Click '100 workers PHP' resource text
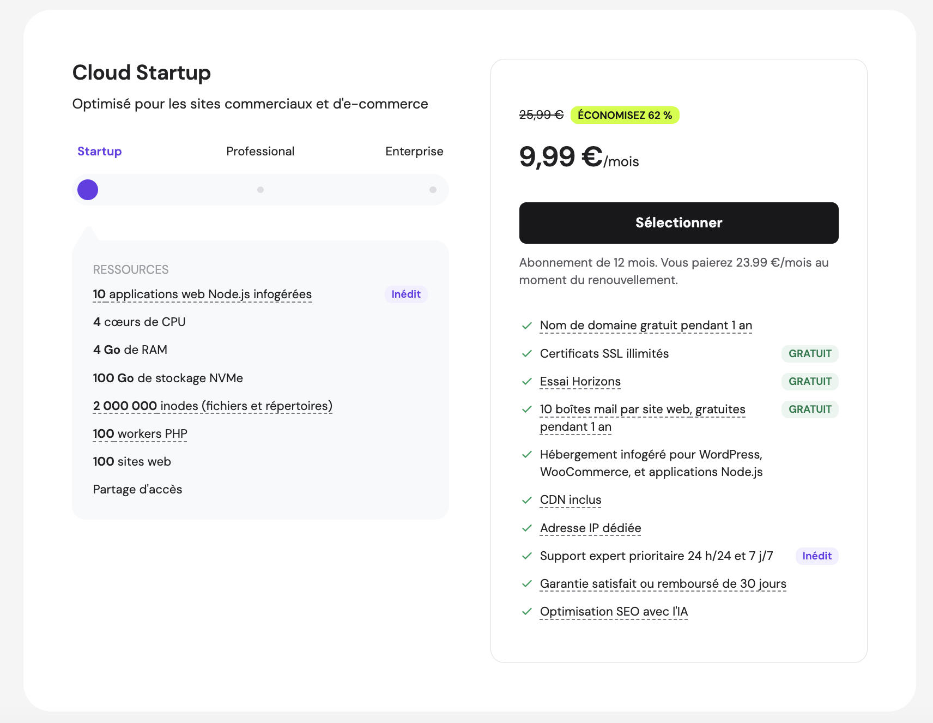 140,434
